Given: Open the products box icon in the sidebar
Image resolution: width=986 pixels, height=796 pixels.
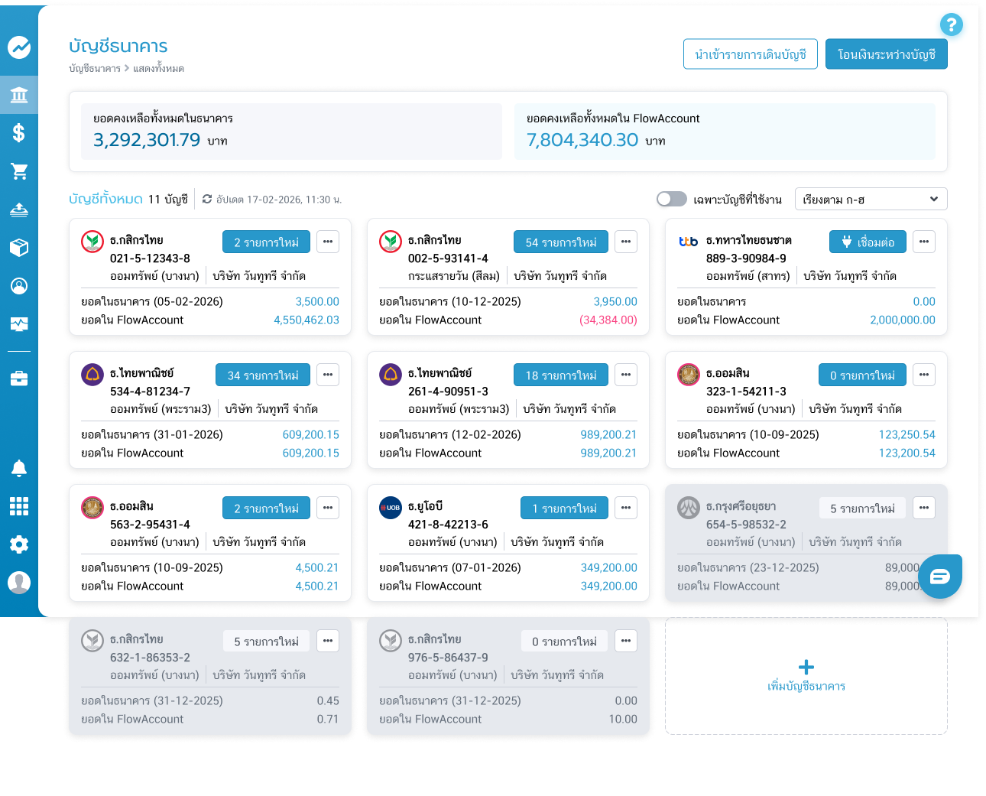Looking at the screenshot, I should (19, 248).
